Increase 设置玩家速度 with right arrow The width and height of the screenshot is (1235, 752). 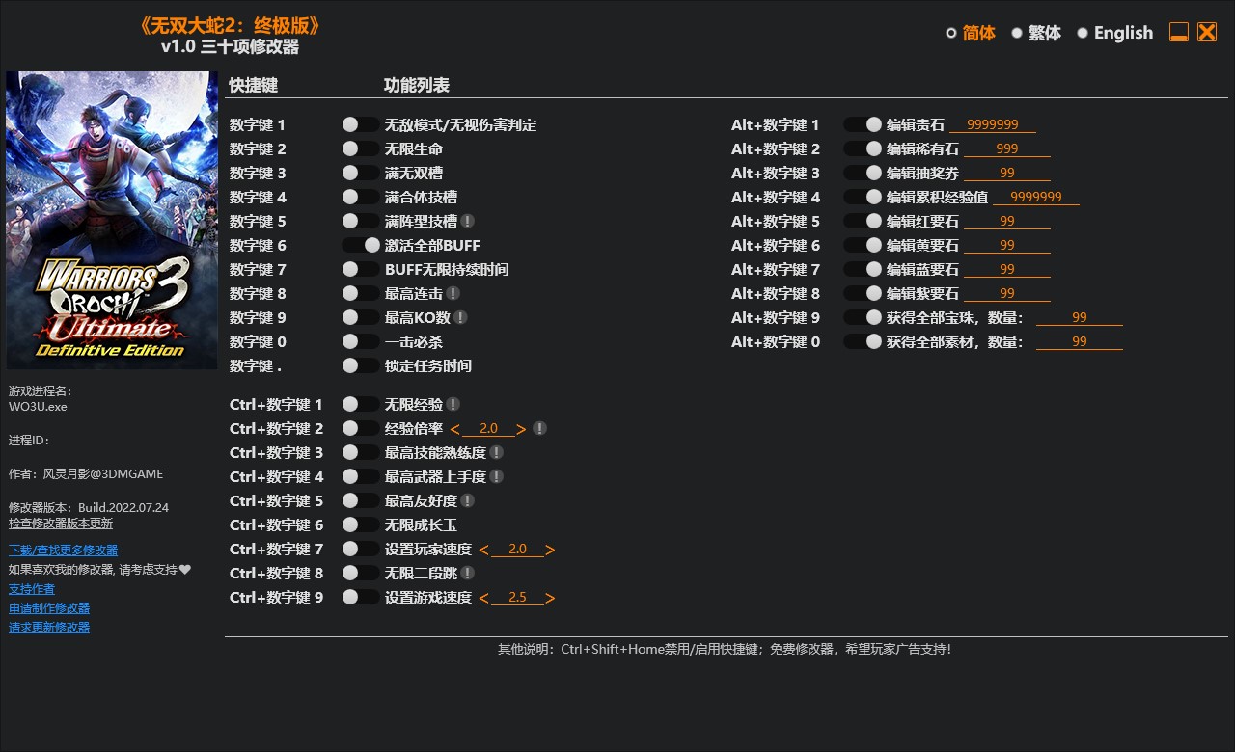(x=550, y=550)
